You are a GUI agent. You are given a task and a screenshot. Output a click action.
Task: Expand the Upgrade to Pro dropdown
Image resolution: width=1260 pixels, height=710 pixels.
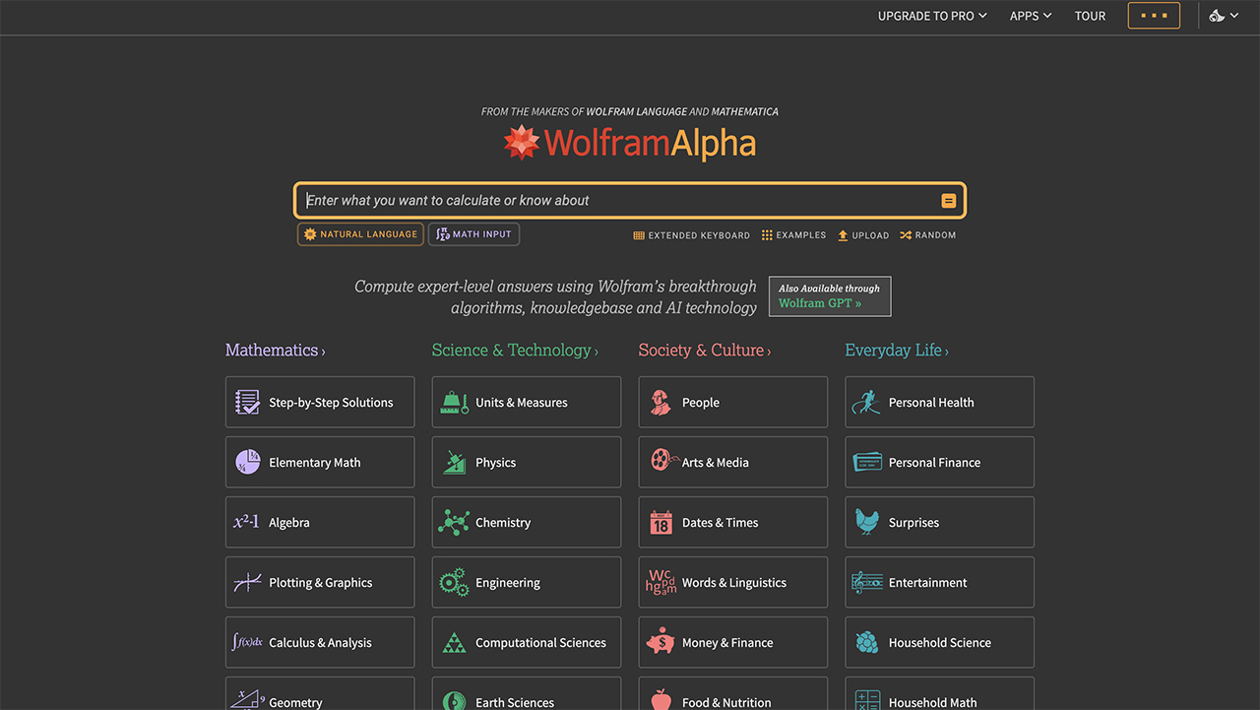931,16
